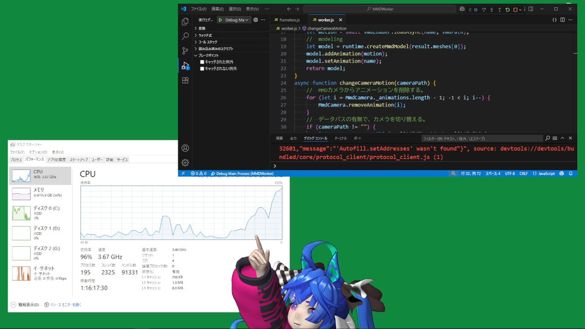This screenshot has height=329, width=585.
Task: Open the プロセス tab in Task Manager
Action: 16,160
